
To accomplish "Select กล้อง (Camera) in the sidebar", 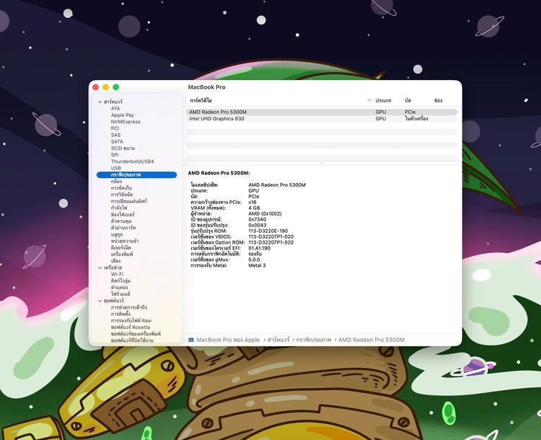I will pos(116,181).
